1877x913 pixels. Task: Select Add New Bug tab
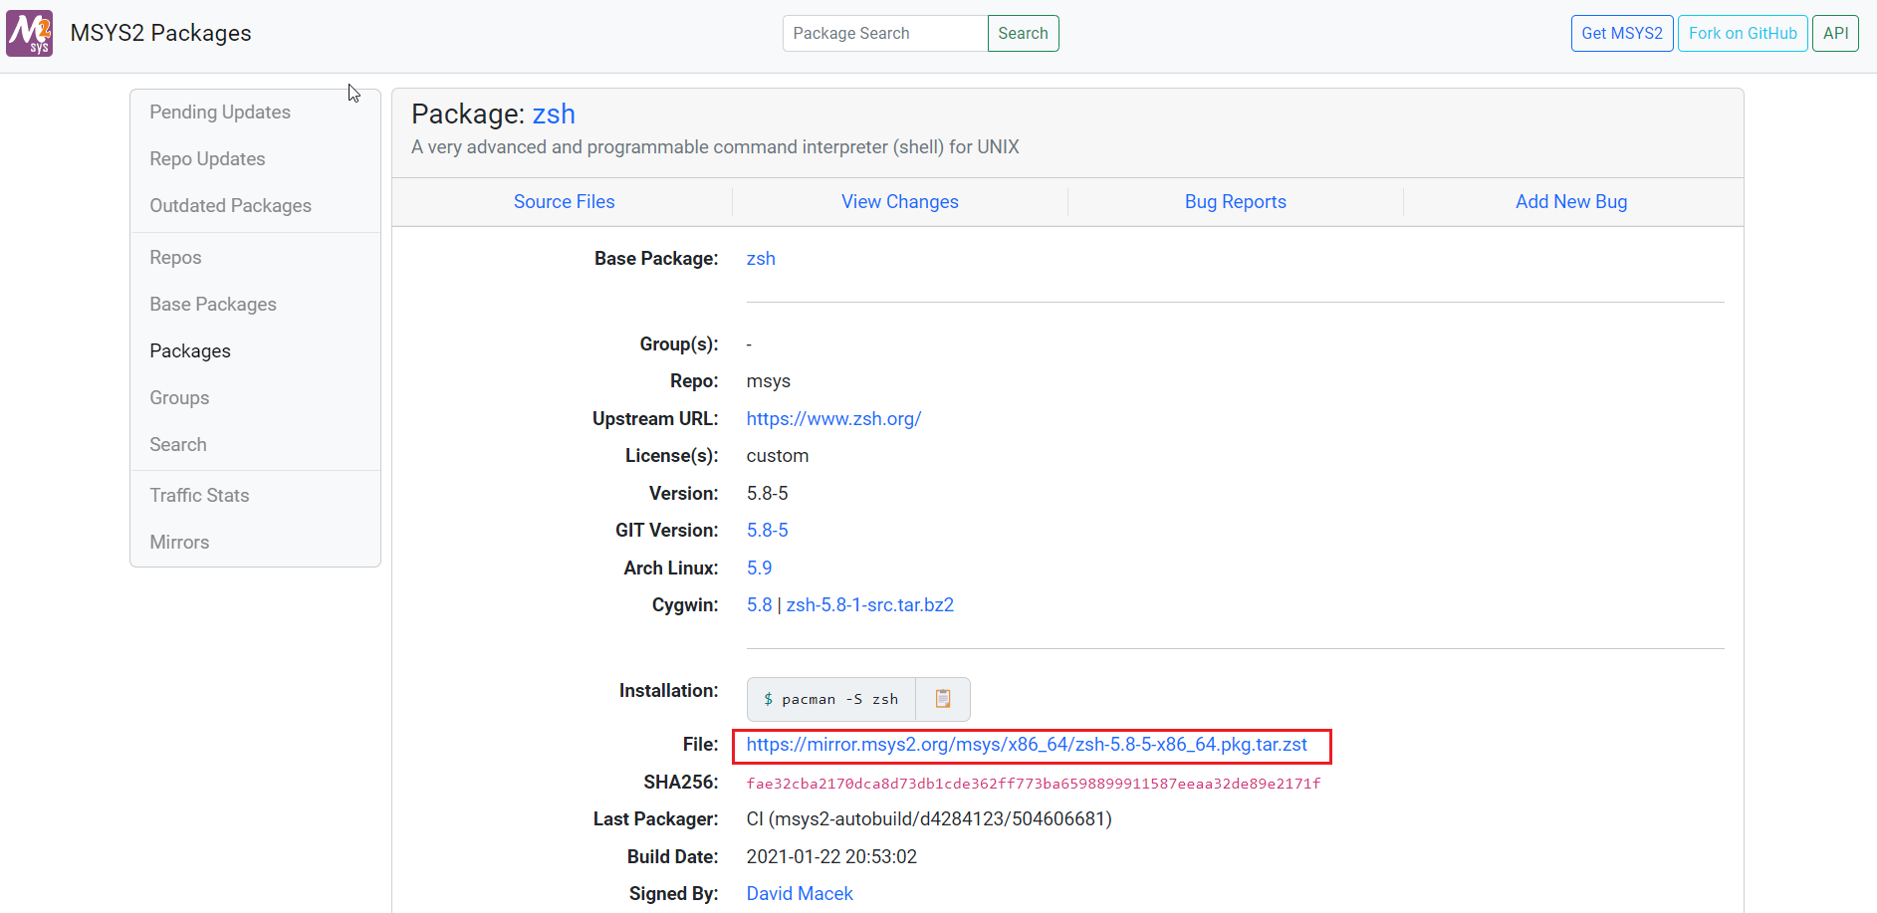1570,202
